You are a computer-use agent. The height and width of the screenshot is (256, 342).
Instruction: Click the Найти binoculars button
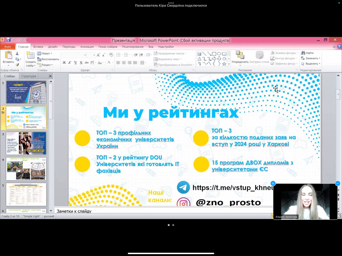307,53
